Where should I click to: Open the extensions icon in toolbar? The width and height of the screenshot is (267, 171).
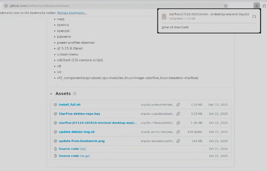pyautogui.click(x=264, y=6)
